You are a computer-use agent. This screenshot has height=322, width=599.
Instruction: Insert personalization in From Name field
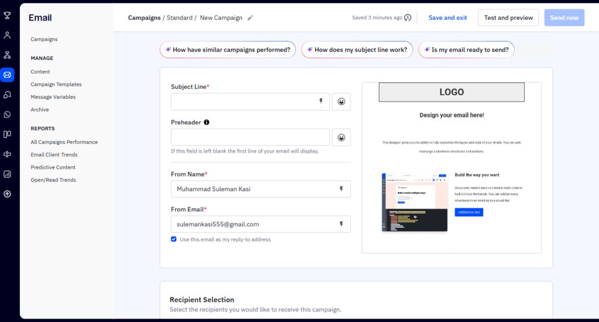tap(341, 189)
